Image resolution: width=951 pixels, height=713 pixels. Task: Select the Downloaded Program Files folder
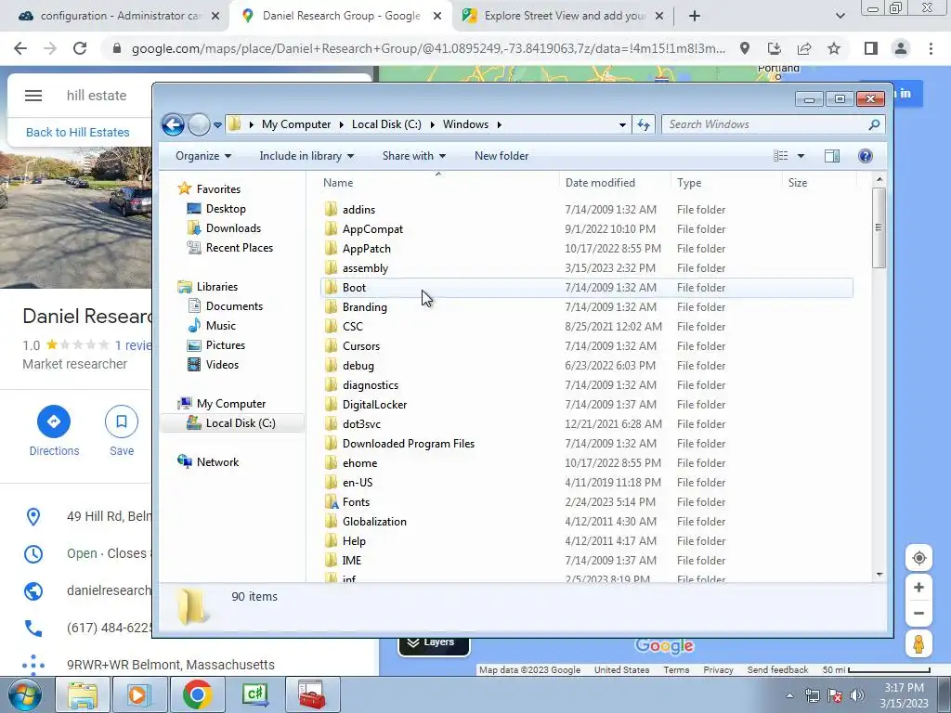[409, 443]
